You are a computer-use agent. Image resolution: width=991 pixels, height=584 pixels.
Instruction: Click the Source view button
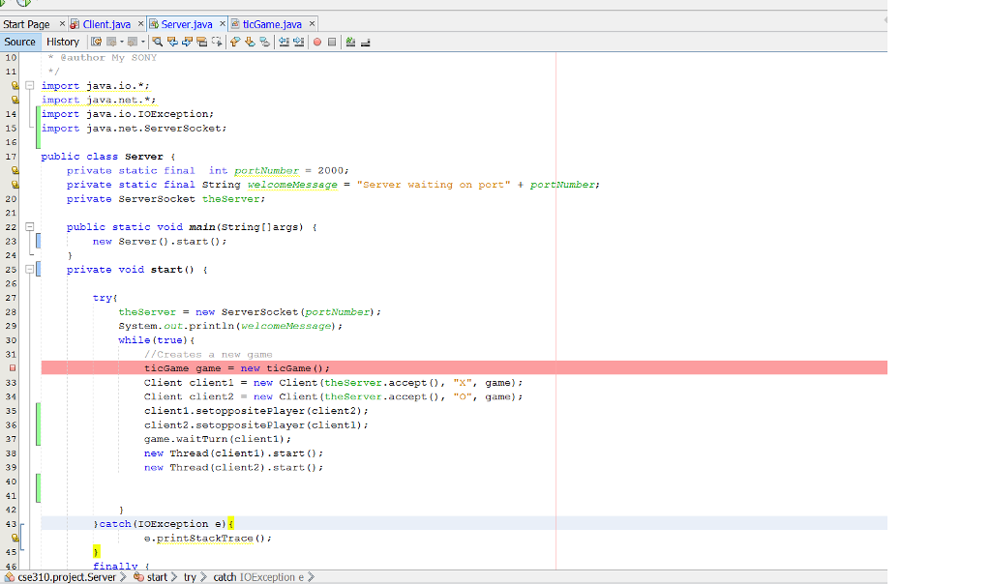(19, 41)
